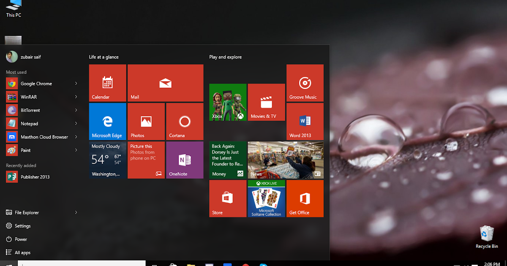Launch Microsoft Edge from its tile

tap(107, 121)
